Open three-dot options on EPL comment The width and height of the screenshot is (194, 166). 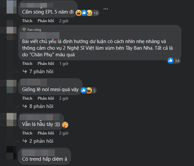pos(106,9)
